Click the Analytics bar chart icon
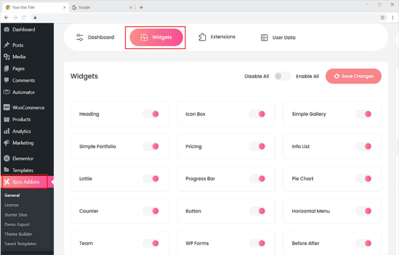This screenshot has height=255, width=399. pyautogui.click(x=6, y=131)
